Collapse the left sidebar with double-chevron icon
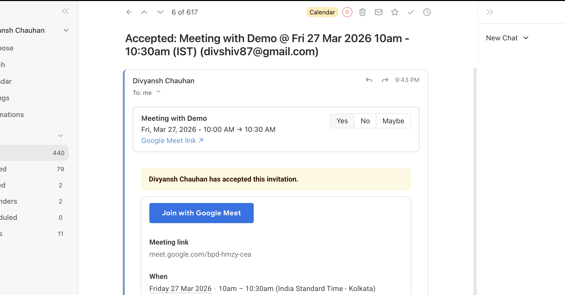This screenshot has width=565, height=295. [x=65, y=11]
